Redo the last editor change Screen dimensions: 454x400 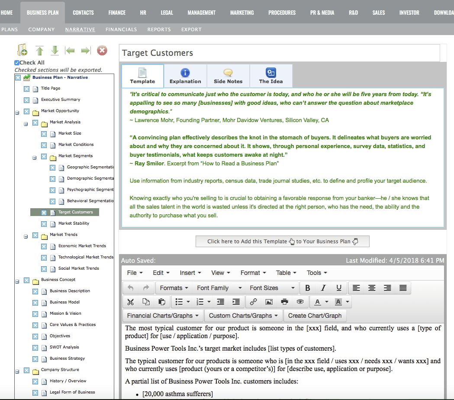click(146, 288)
